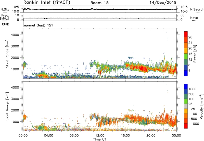Click the date '14/Dec/2019'

tap(163, 3)
